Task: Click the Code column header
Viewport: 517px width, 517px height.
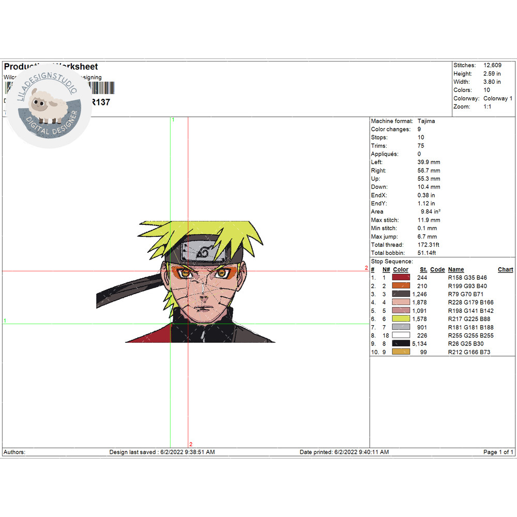Action: (x=437, y=269)
